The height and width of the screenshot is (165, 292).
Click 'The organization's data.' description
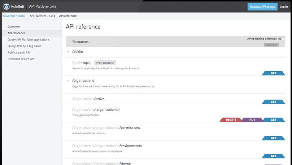point(86,115)
